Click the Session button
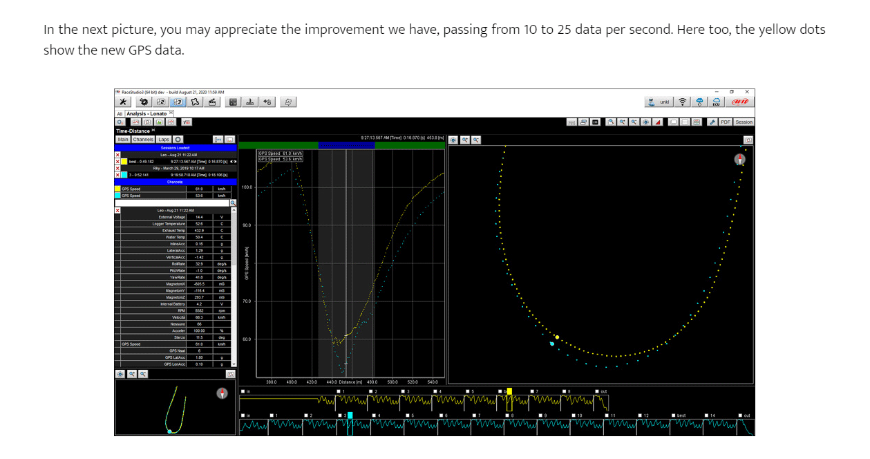870x459 pixels. [x=744, y=122]
